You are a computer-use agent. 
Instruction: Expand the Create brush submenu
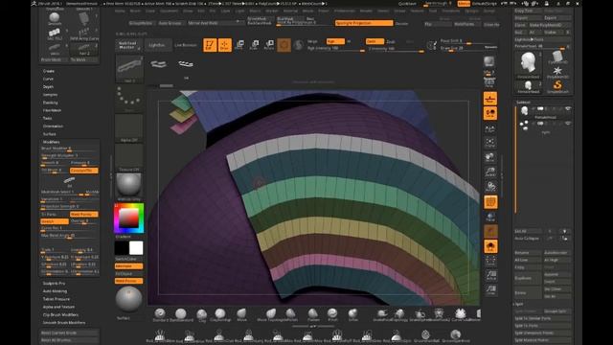pos(49,71)
